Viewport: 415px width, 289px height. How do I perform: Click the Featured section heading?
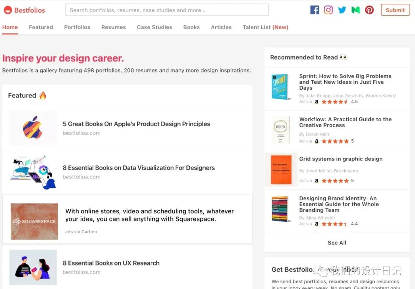coord(27,96)
